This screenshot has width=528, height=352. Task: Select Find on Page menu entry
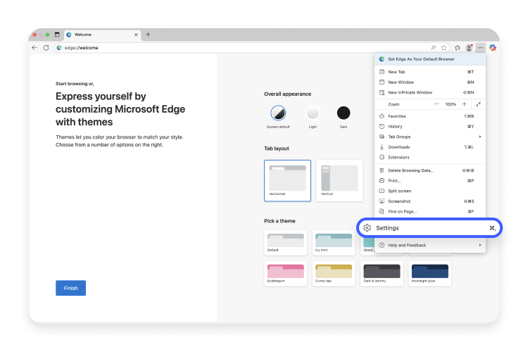pos(430,211)
